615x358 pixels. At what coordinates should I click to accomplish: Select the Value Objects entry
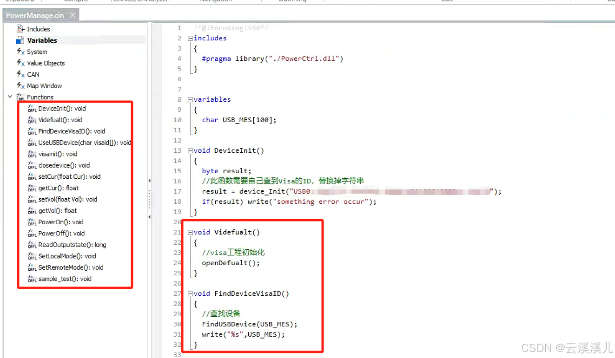pos(46,63)
